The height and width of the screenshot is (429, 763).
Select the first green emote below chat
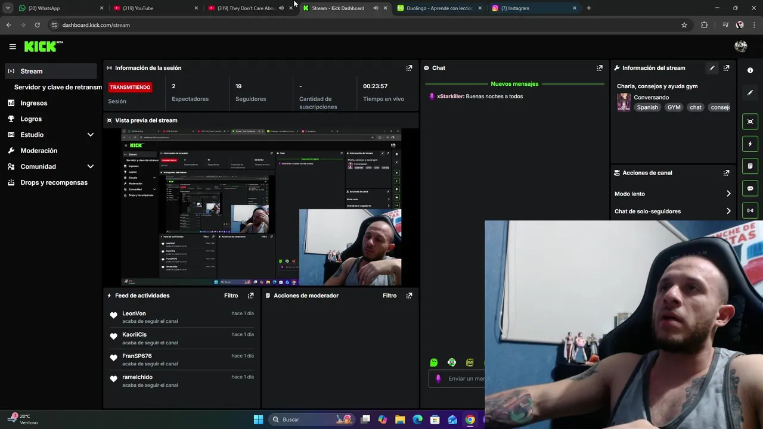(434, 362)
